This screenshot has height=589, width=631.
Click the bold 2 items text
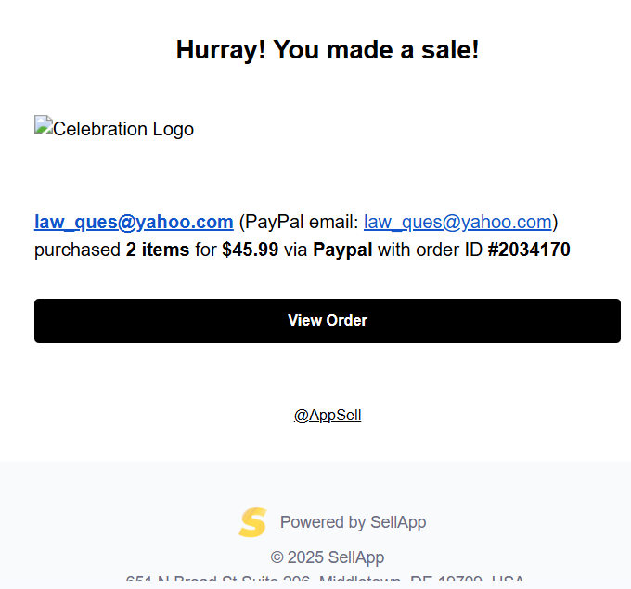(x=158, y=250)
